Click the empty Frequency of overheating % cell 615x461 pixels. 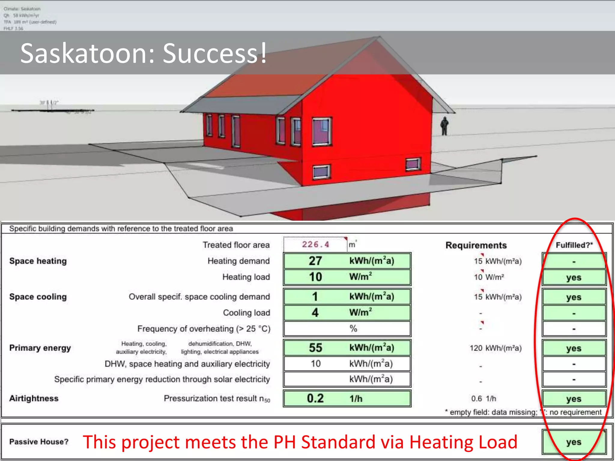[x=347, y=329]
